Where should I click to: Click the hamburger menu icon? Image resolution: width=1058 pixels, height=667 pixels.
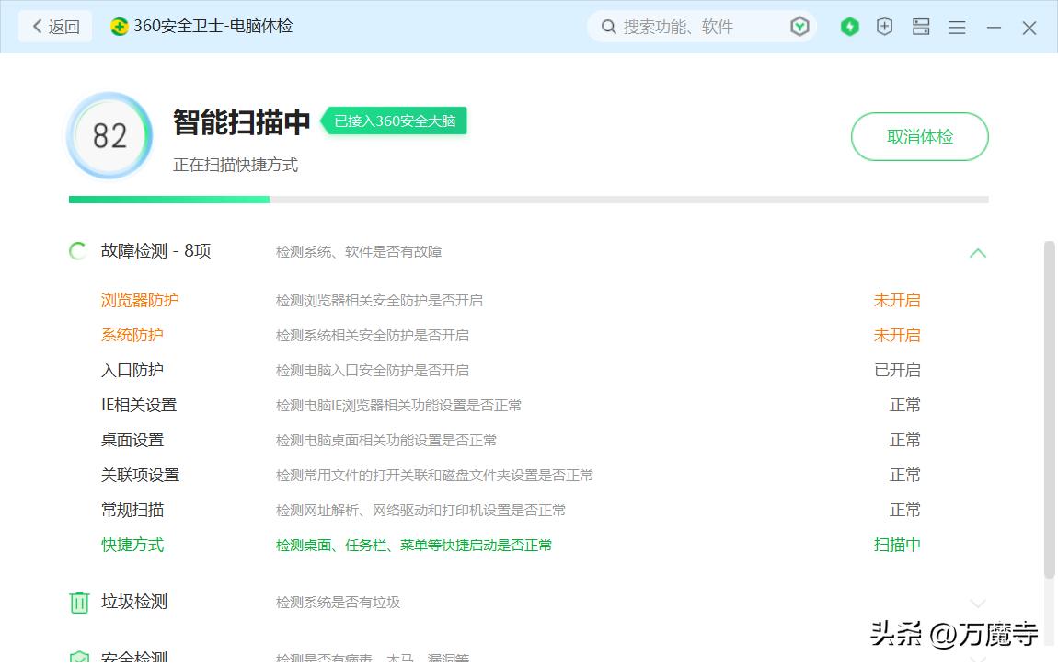(x=957, y=27)
